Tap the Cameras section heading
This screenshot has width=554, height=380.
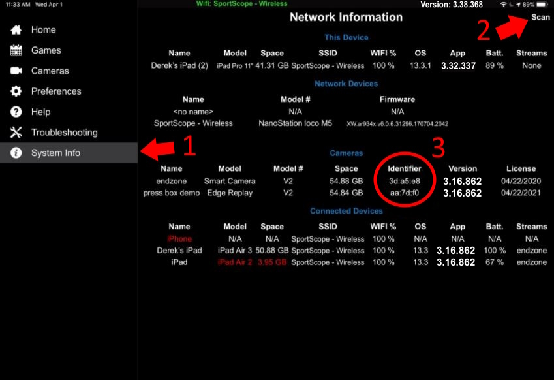click(346, 153)
